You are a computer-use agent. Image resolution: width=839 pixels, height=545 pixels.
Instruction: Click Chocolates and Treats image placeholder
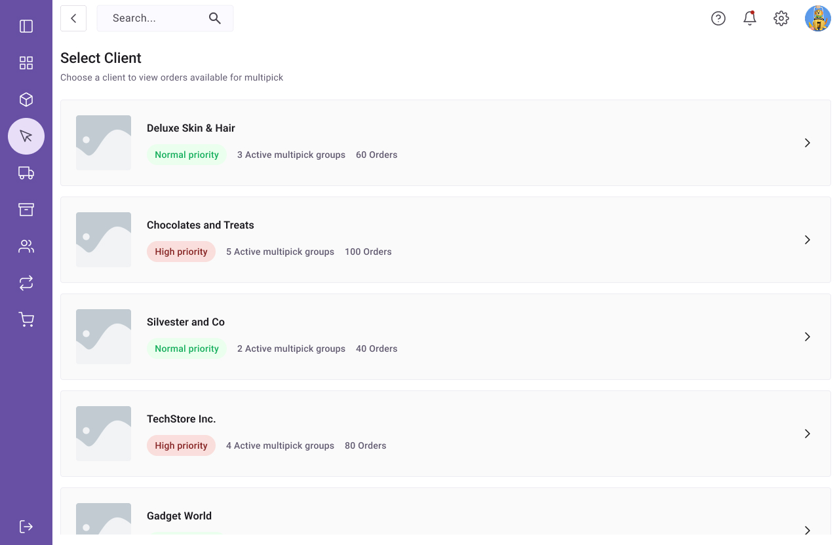coord(104,240)
